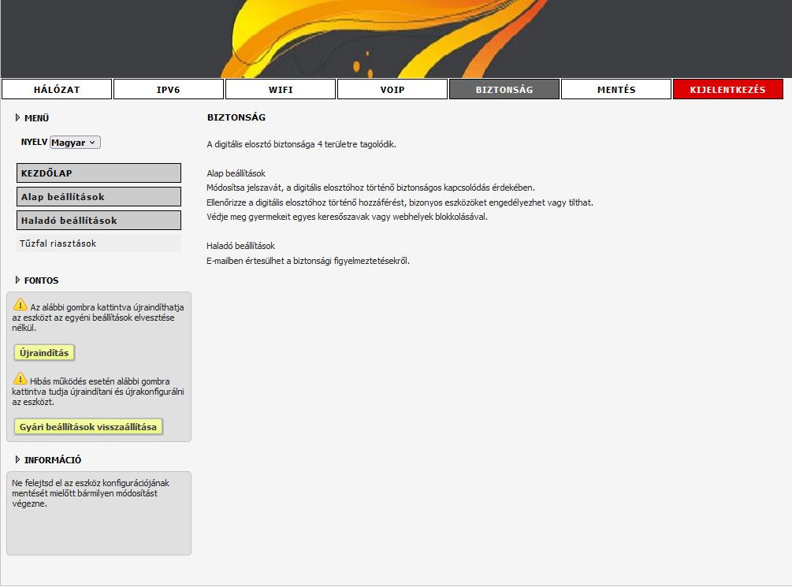Click 'Alap beállítások' heading in main content
The width and height of the screenshot is (792, 587).
point(236,173)
